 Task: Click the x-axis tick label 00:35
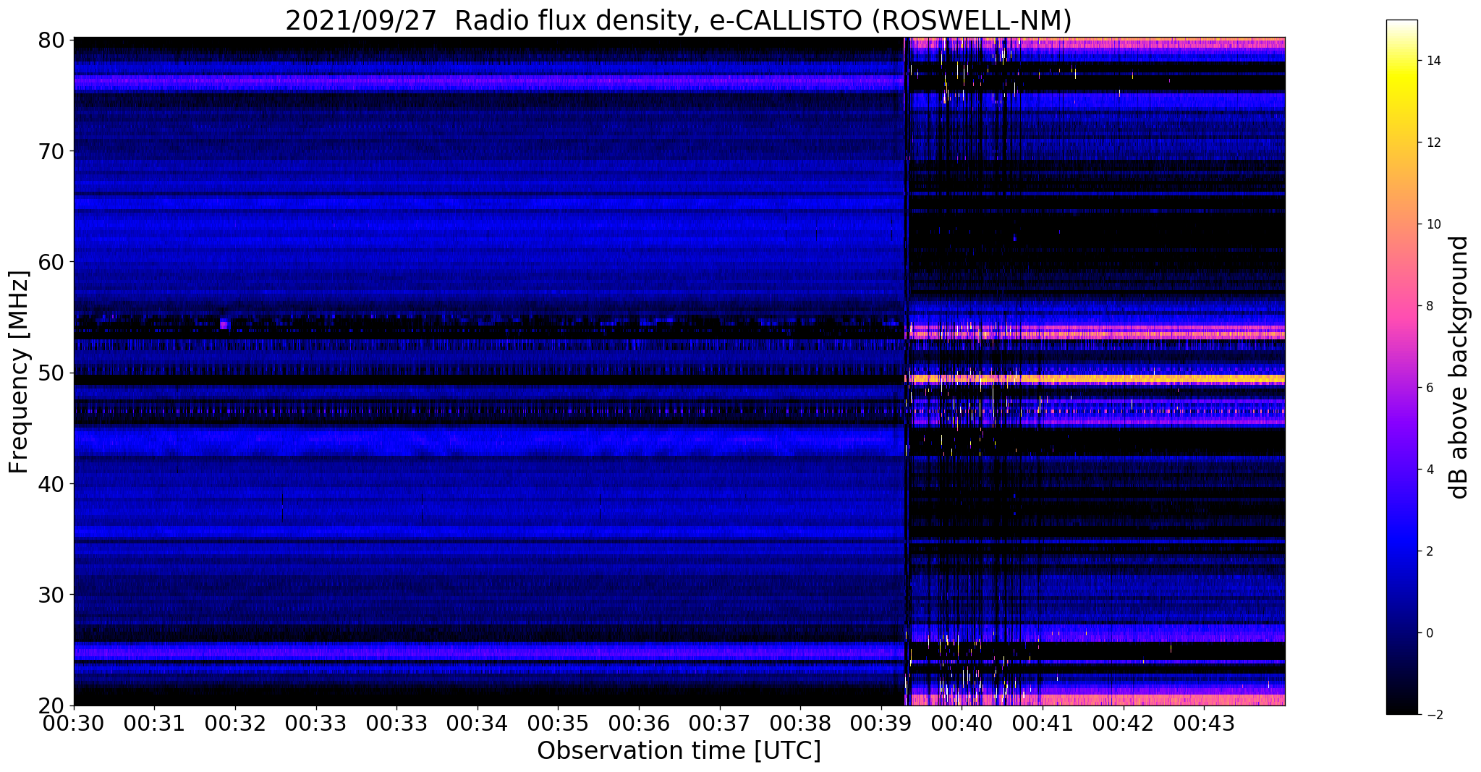[x=558, y=724]
